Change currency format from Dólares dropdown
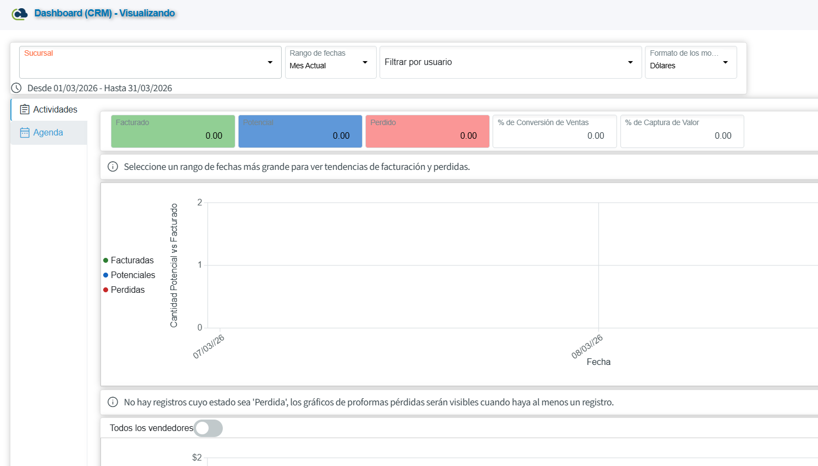The image size is (818, 466). coord(690,62)
